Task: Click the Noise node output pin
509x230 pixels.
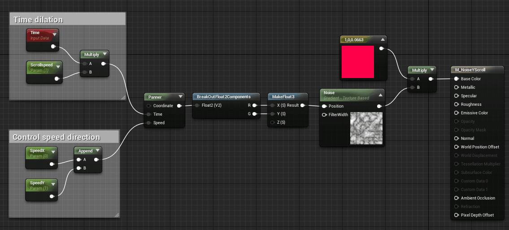Action: (x=379, y=106)
